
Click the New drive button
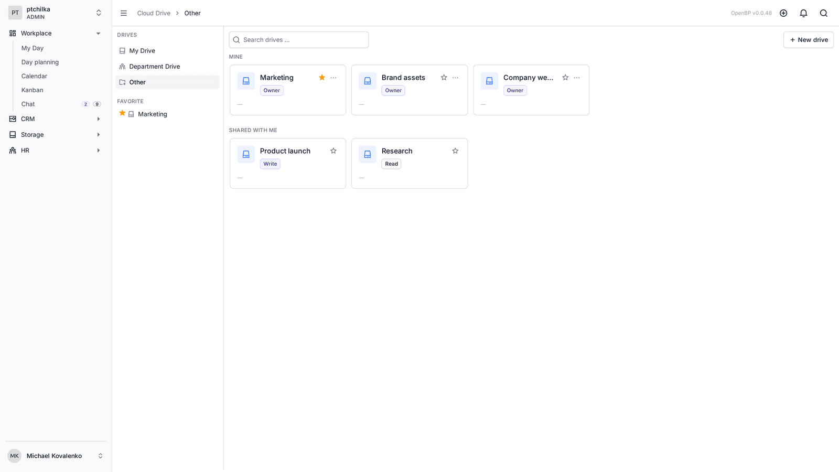[x=808, y=40]
